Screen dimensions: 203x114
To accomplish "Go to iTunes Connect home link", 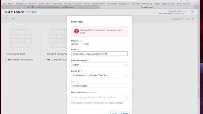I will tap(15, 12).
